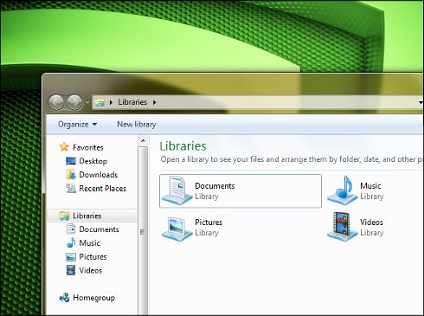Select the Videos library large icon

342,226
